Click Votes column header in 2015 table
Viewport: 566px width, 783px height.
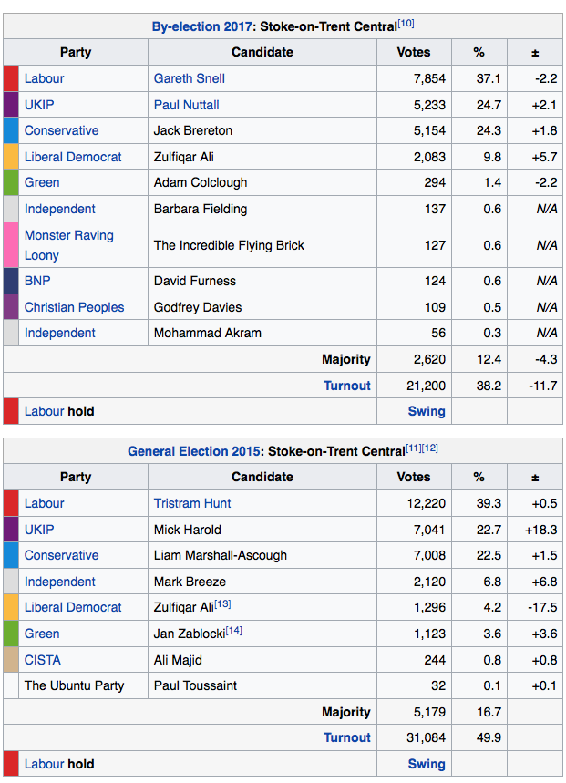414,477
